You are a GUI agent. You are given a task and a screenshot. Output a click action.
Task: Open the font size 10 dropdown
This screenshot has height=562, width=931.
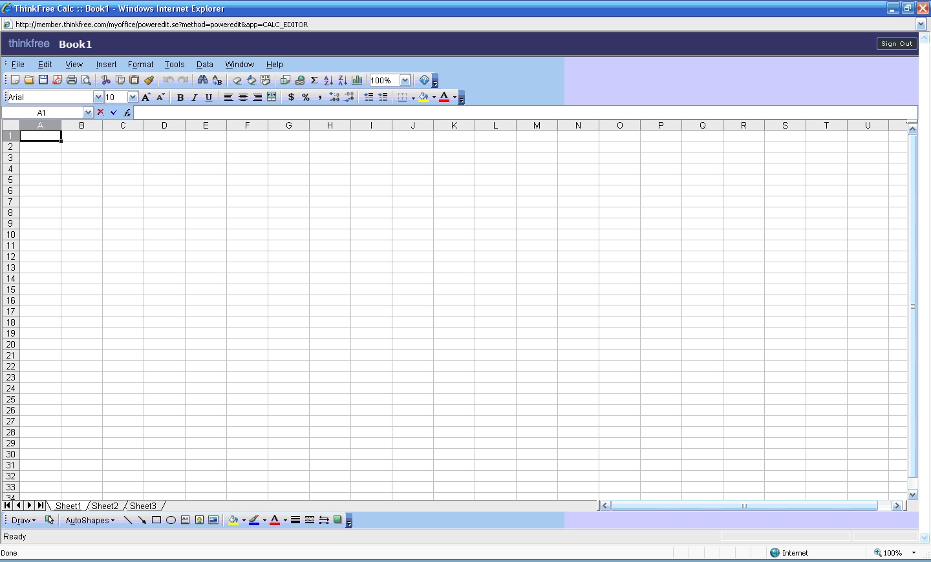(x=133, y=97)
